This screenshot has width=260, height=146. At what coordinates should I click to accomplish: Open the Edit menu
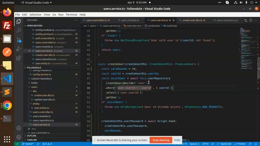24,15
